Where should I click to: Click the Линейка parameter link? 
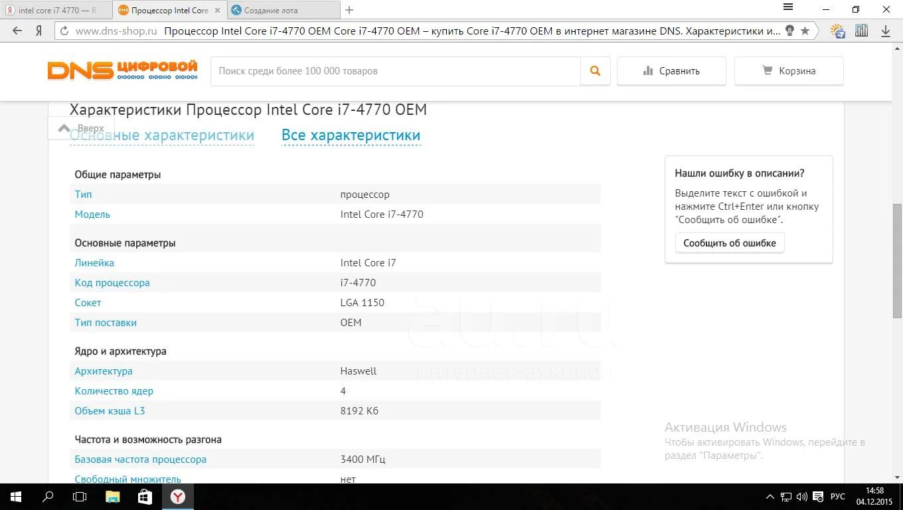click(94, 263)
